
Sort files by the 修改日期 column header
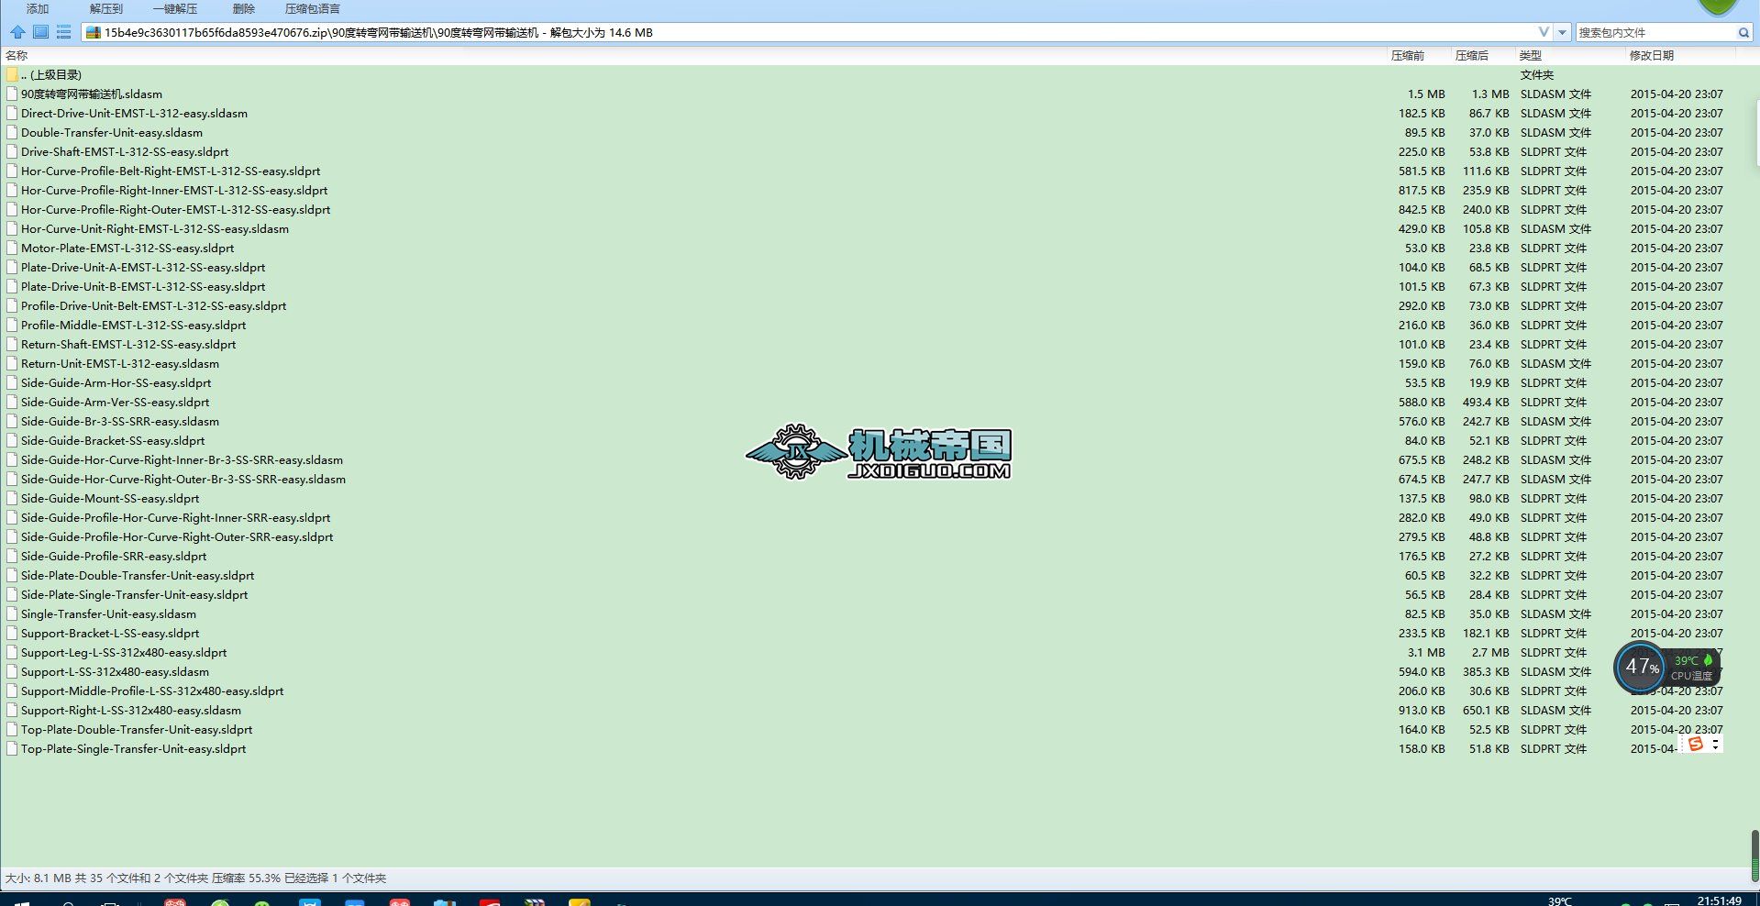pyautogui.click(x=1652, y=56)
